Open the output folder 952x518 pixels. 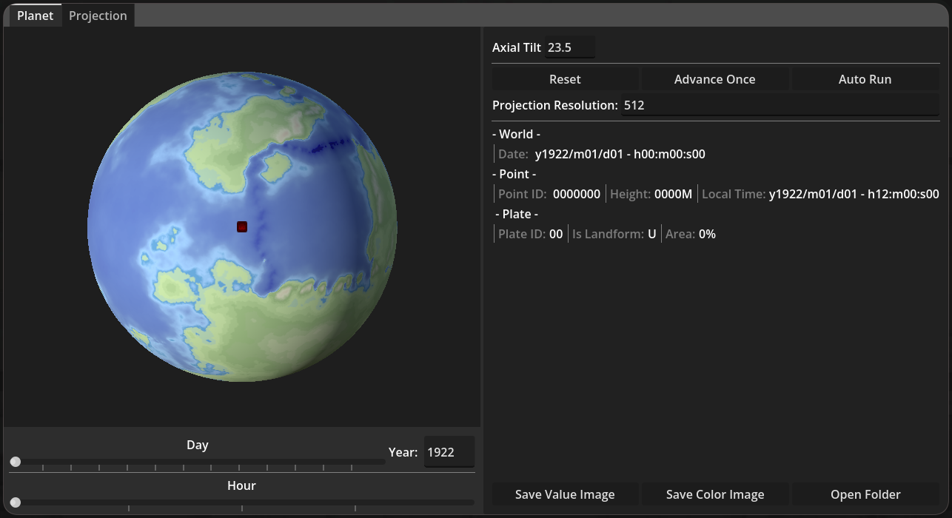pyautogui.click(x=865, y=494)
